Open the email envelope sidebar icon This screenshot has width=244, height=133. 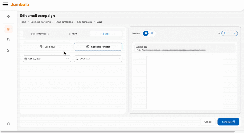point(9,29)
